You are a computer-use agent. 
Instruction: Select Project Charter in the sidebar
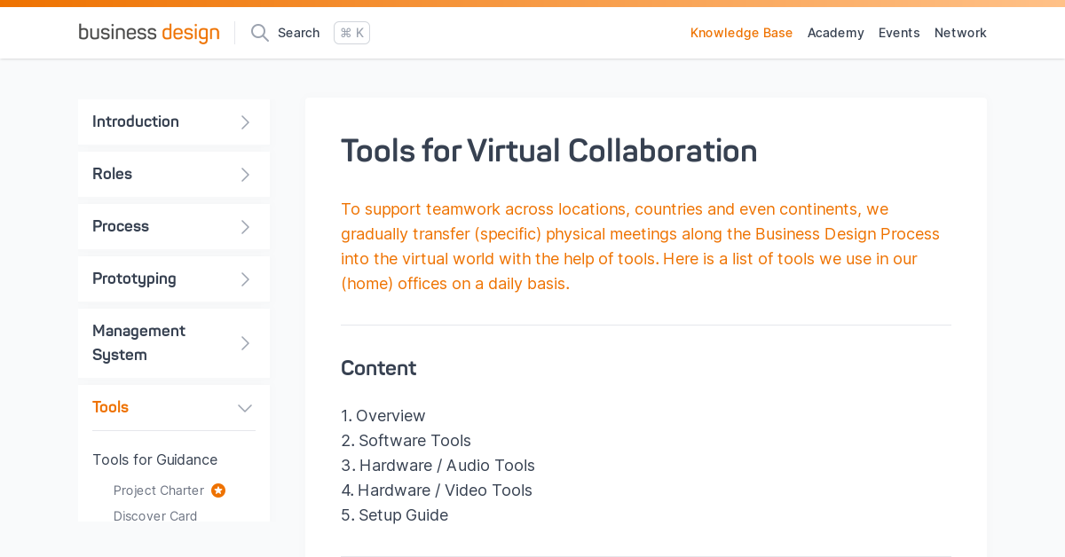tap(158, 490)
